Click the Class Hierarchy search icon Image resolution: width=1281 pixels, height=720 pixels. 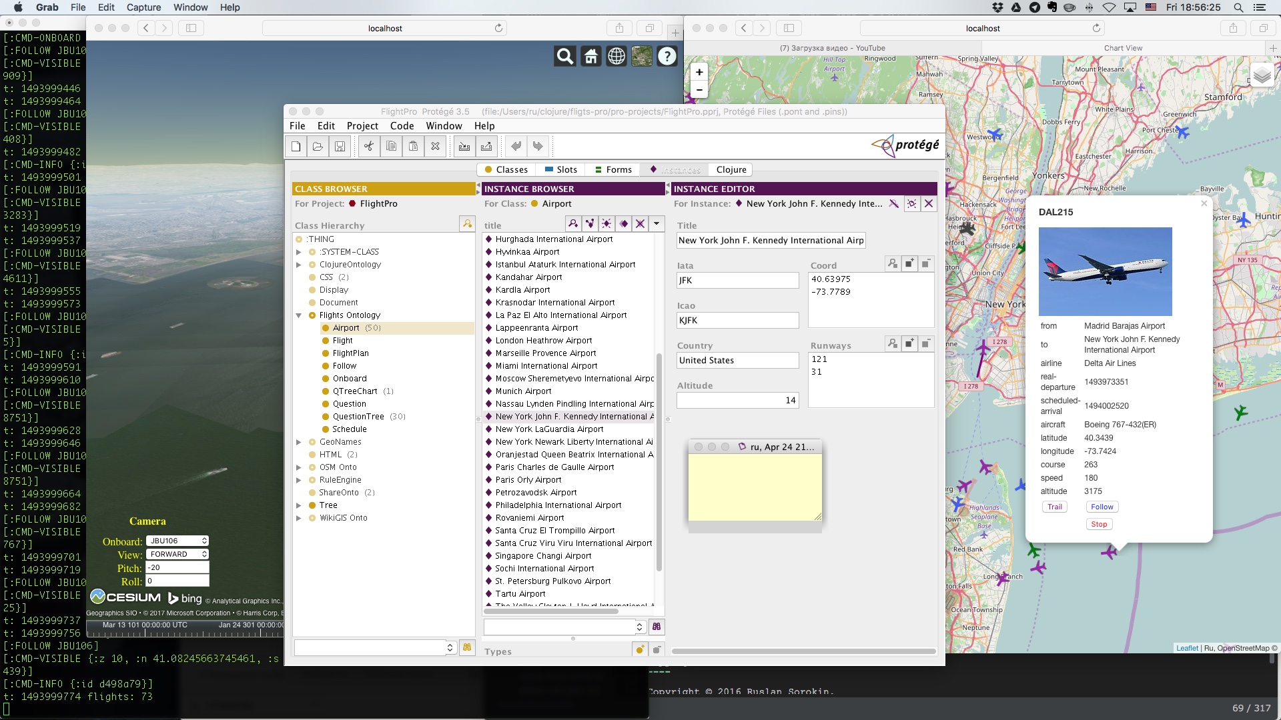467,224
